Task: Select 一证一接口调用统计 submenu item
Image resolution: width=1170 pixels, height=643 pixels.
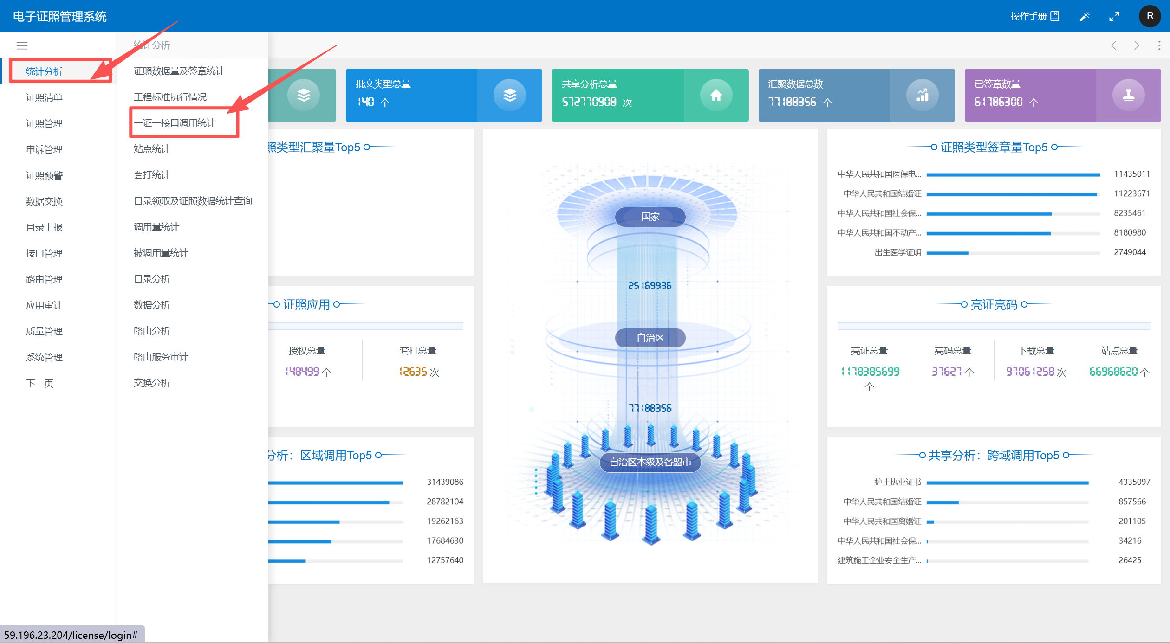Action: (175, 123)
